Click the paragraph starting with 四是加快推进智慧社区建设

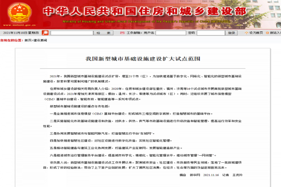(111, 141)
